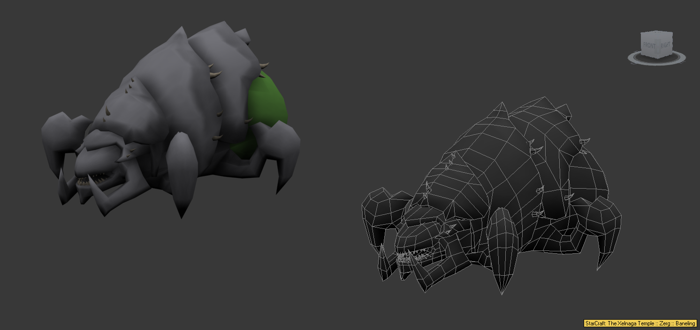
Task: Click the wireframe Baneling's head
Action: pyautogui.click(x=418, y=239)
